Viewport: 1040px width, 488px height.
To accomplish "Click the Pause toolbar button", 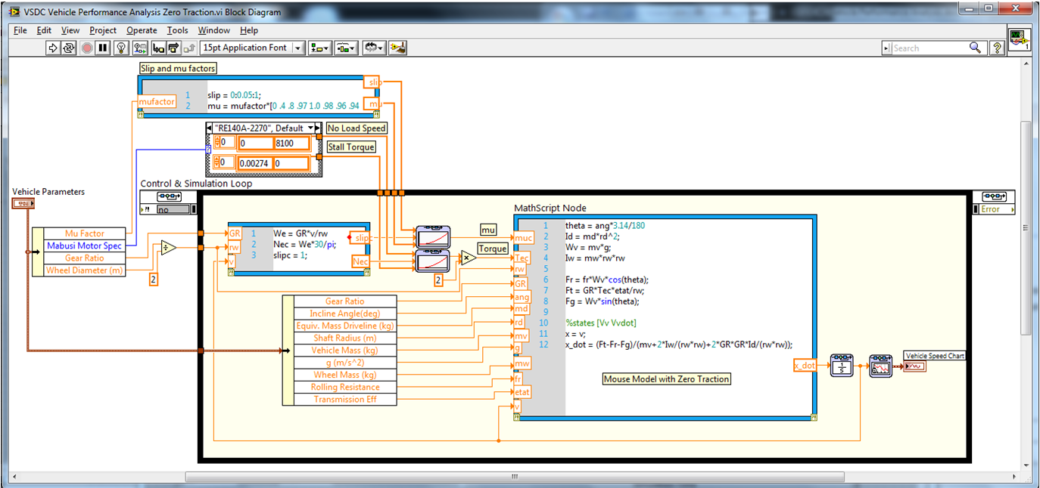I will coord(103,48).
